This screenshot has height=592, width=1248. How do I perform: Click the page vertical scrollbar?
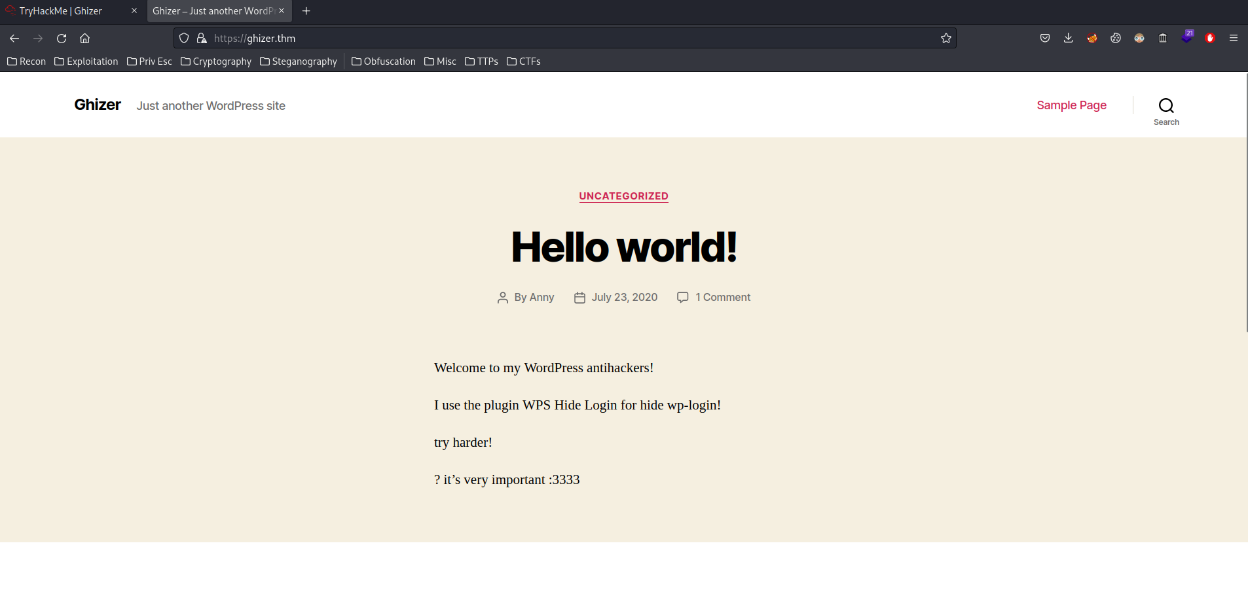click(x=1246, y=203)
